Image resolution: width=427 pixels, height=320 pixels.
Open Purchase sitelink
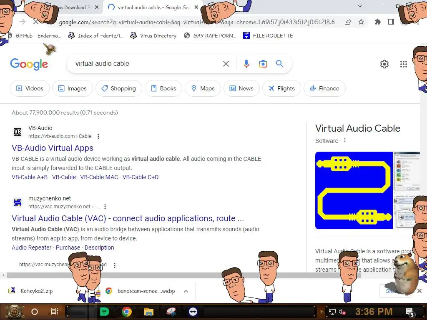[68, 247]
